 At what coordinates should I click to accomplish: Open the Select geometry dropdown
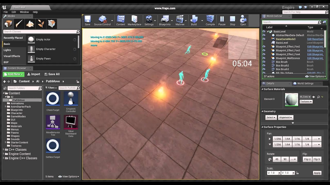271,117
